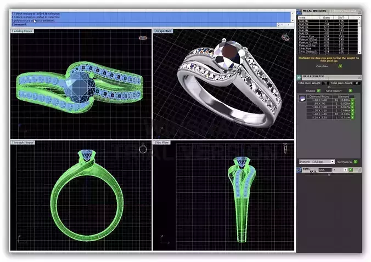
Task: Click the Gem Reporter panel icon
Action: point(299,77)
